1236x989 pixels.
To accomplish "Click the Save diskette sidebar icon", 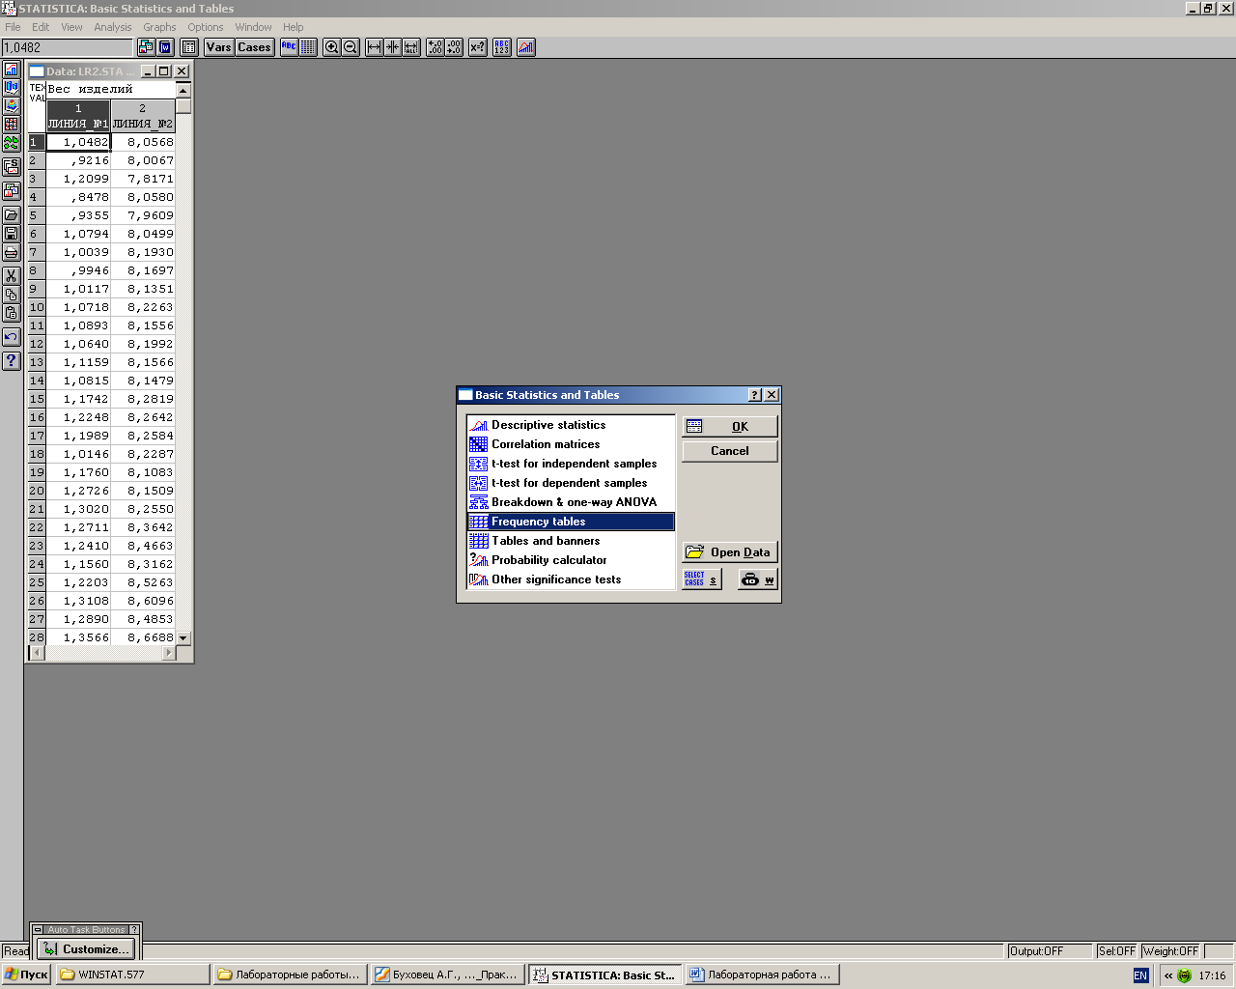I will click(11, 234).
